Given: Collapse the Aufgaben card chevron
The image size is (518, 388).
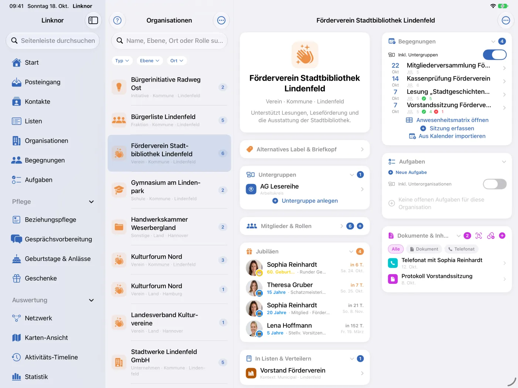Looking at the screenshot, I should [504, 162].
